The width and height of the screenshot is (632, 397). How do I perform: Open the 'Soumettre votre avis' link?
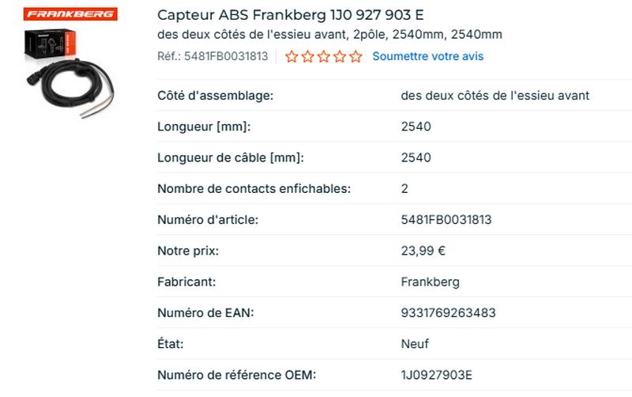427,57
